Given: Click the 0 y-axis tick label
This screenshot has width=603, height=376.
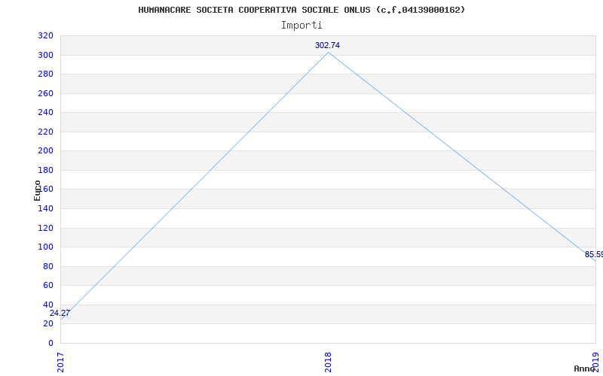Looking at the screenshot, I should point(51,343).
